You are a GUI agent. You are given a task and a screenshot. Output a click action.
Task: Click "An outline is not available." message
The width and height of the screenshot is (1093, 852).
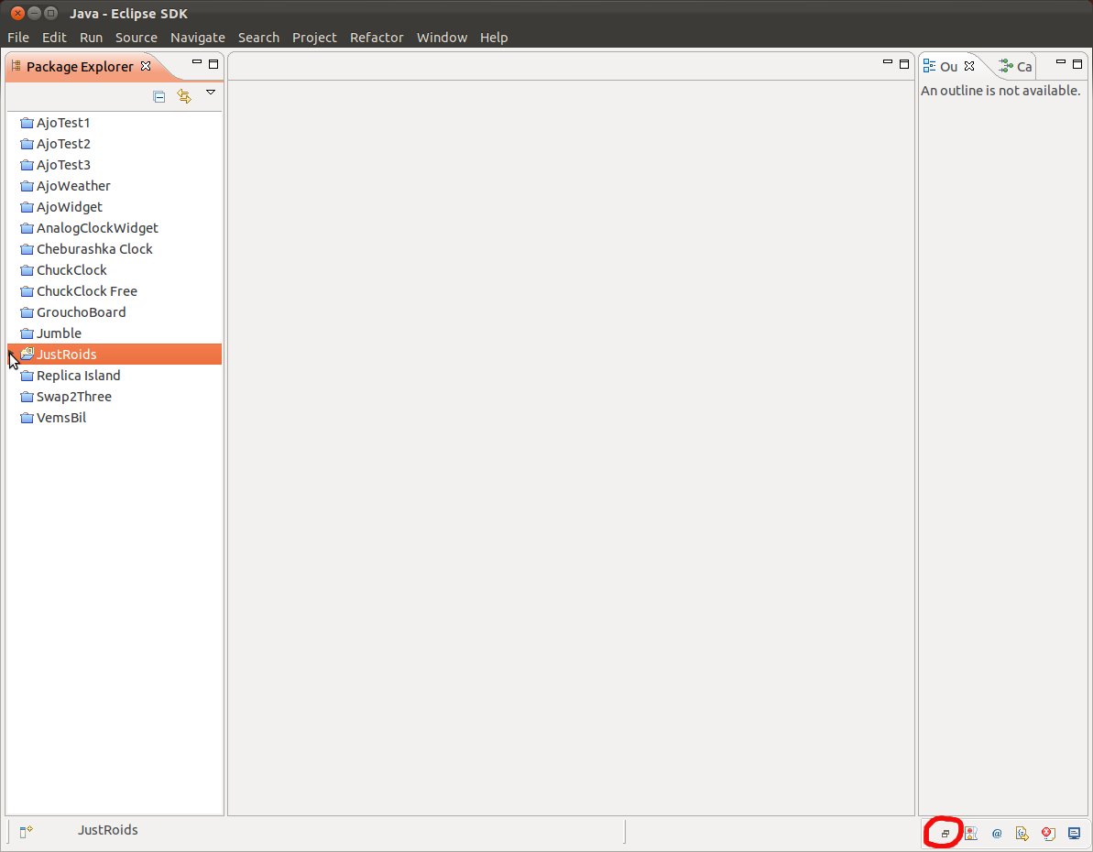(1000, 91)
